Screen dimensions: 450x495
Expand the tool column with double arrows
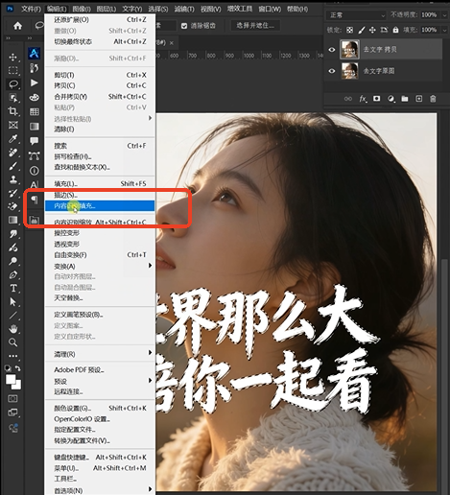click(x=9, y=38)
